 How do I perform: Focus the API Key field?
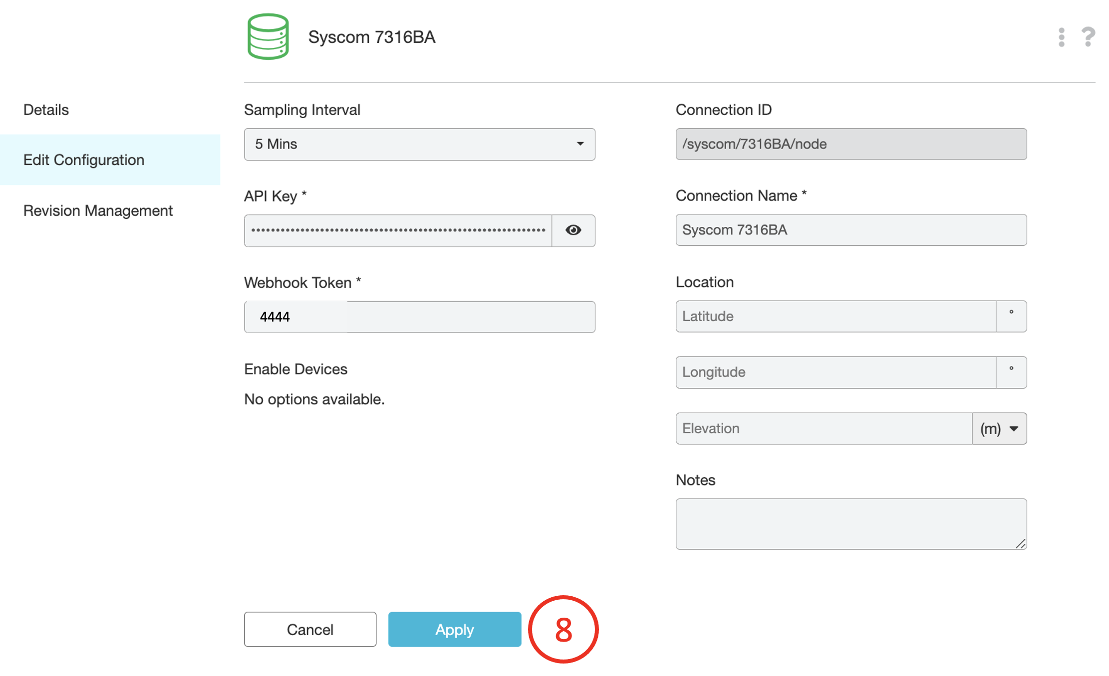pyautogui.click(x=398, y=230)
